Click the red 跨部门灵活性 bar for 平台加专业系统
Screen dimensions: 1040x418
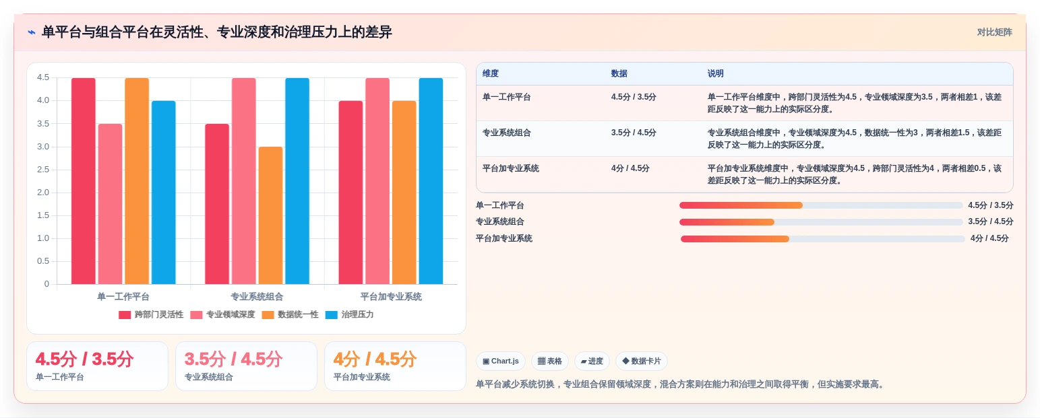(350, 193)
